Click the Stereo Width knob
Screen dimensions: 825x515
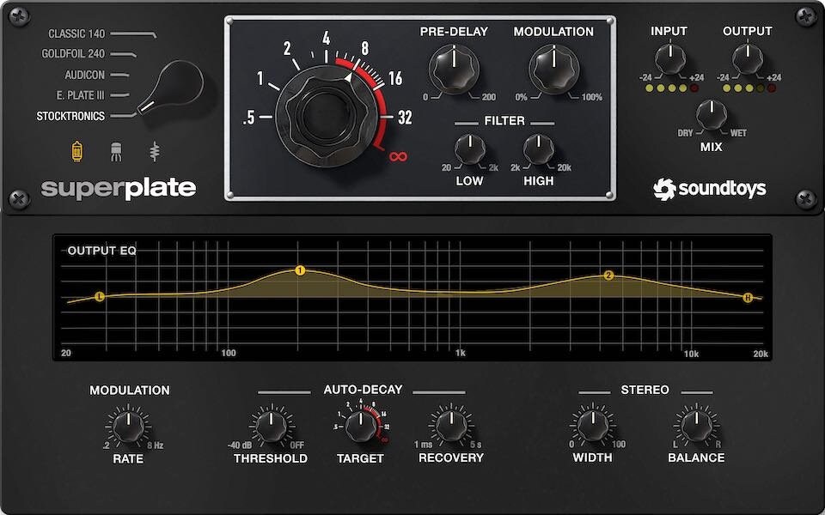(593, 425)
